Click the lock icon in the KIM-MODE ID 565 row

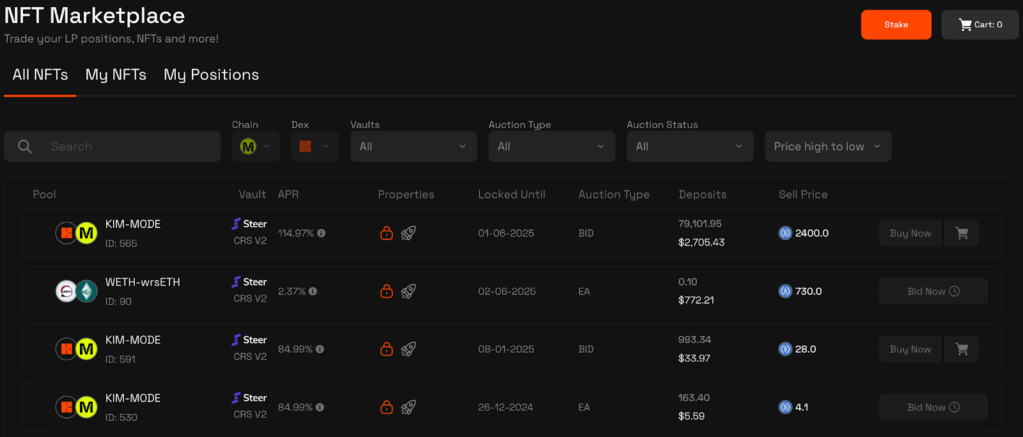coord(386,233)
